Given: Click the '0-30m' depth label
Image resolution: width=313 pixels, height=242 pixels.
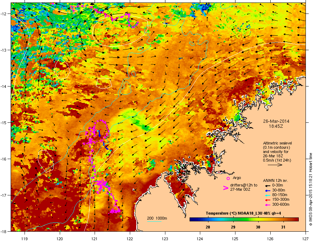Looking at the screenshot, I should [x=277, y=185].
